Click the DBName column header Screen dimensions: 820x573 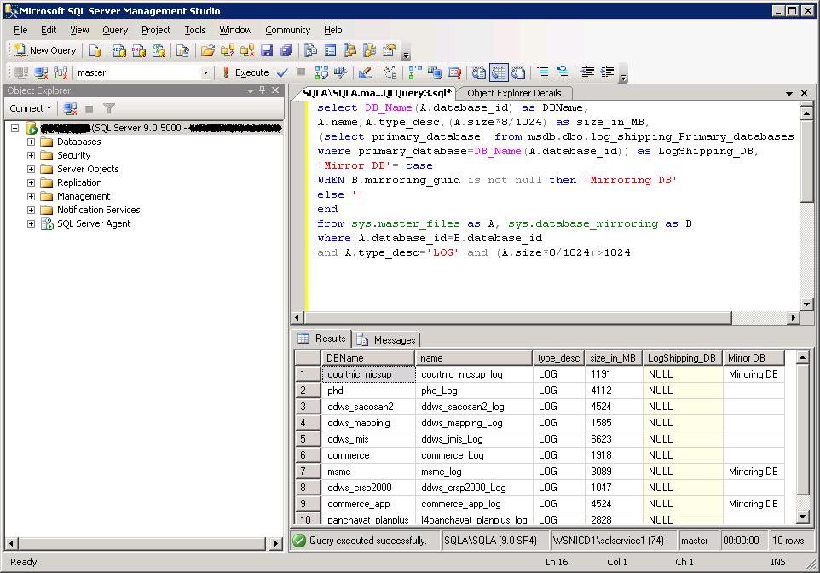coord(367,358)
